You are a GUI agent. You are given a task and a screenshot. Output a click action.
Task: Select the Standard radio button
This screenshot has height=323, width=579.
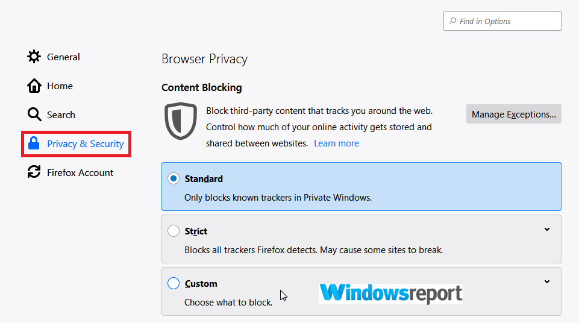pyautogui.click(x=174, y=179)
